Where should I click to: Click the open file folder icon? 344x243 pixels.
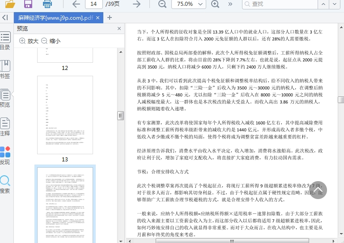click(9, 4)
